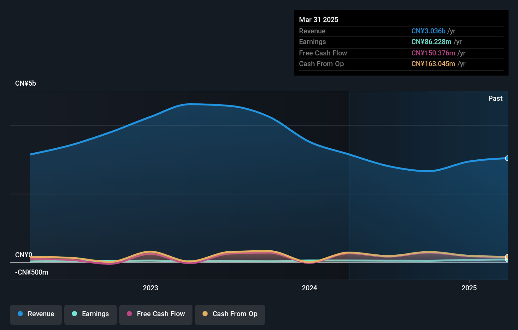The width and height of the screenshot is (518, 330).
Task: Toggle the Earnings legend button
Action: click(91, 315)
